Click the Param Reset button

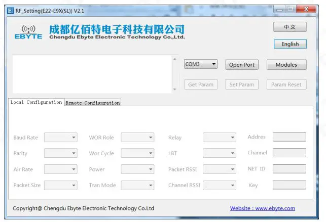click(x=286, y=84)
